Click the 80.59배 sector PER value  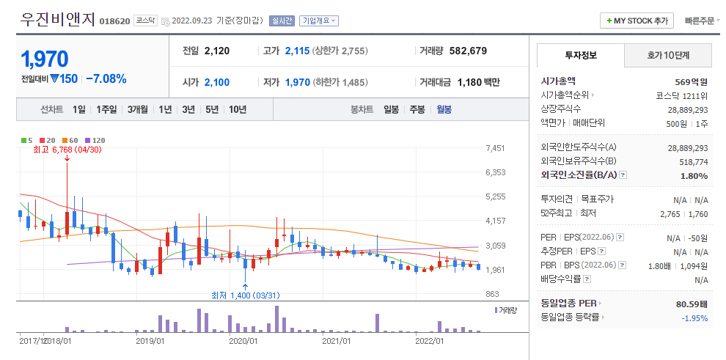click(x=692, y=304)
